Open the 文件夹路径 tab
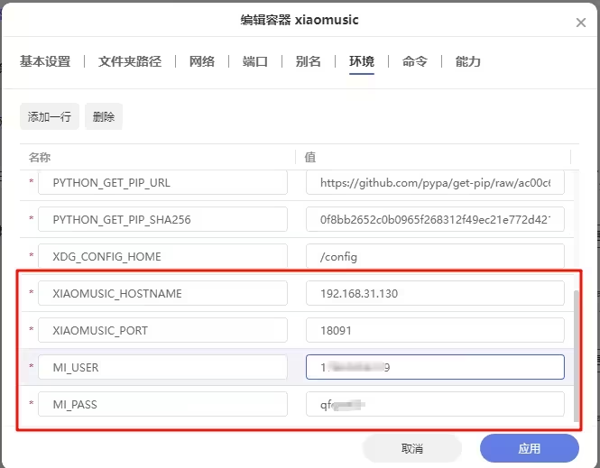The image size is (600, 468). point(130,61)
